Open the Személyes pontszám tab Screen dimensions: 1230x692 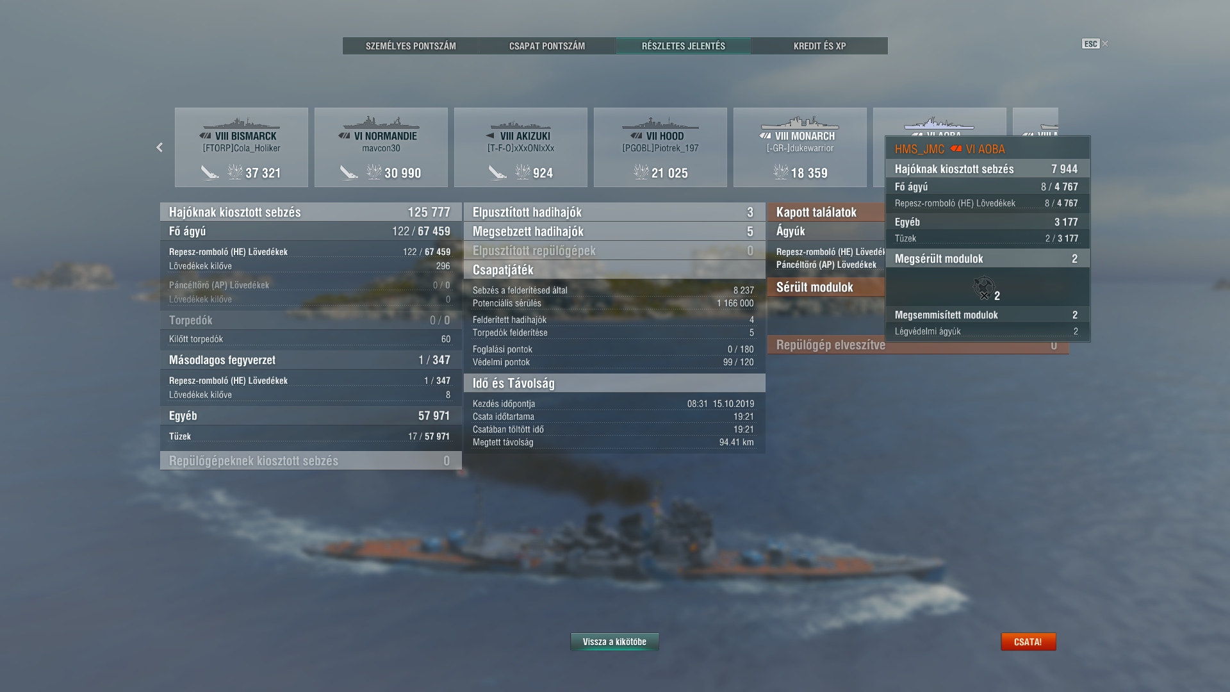click(411, 46)
